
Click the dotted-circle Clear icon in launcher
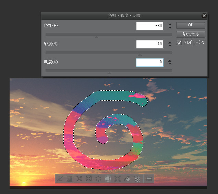(98, 179)
